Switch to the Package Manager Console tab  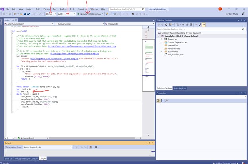click(x=26, y=158)
